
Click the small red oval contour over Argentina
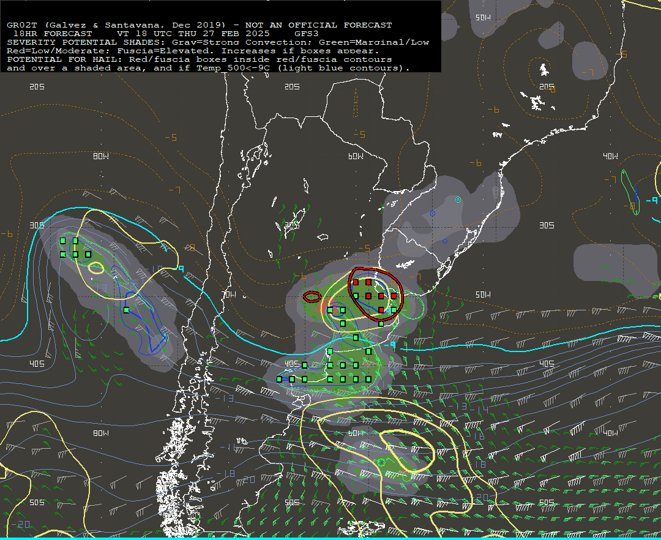[x=312, y=297]
